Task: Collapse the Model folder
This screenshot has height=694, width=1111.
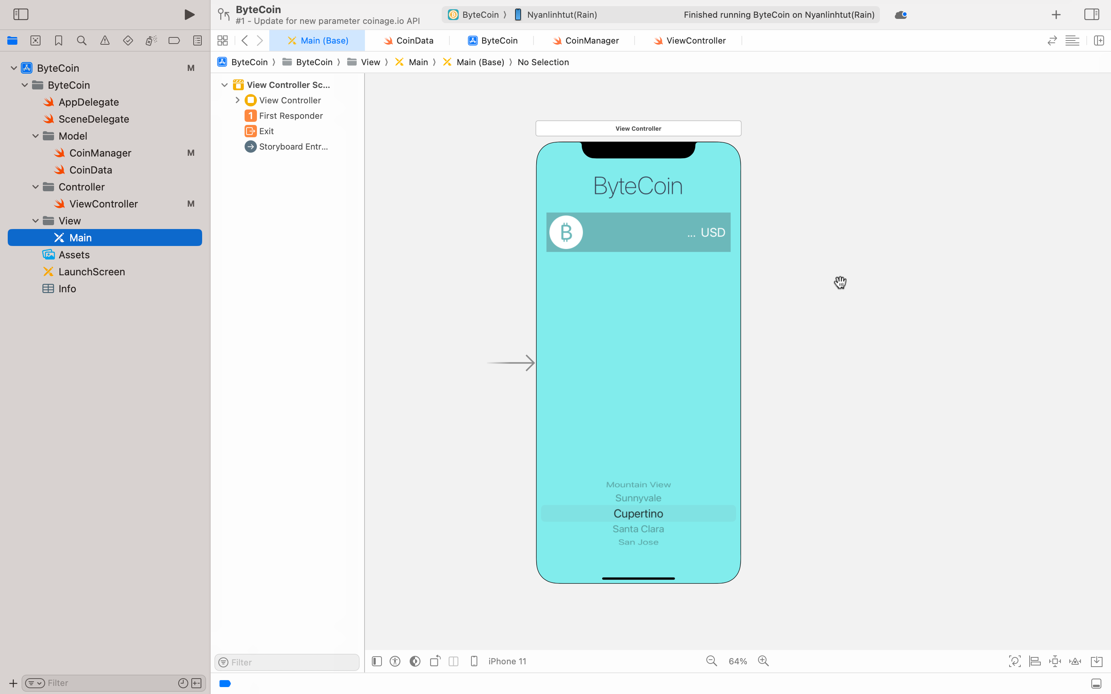Action: pos(35,136)
